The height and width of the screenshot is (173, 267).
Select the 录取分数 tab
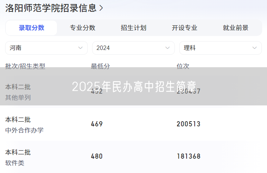coord(32,28)
